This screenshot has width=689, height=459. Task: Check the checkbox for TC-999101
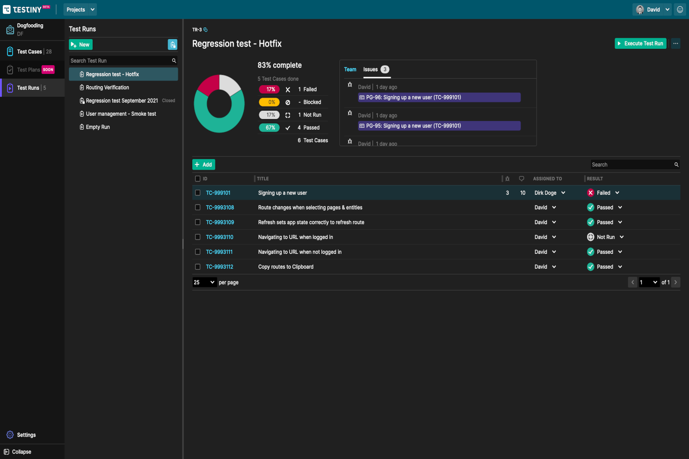coord(198,192)
